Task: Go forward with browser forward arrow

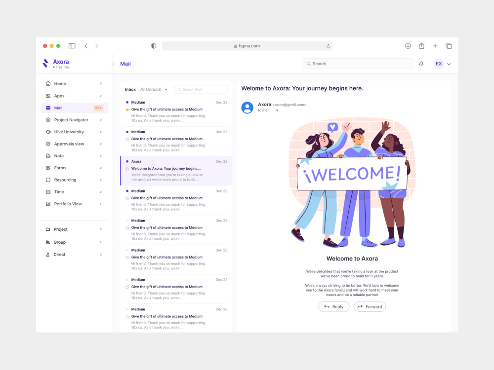Action: point(97,46)
